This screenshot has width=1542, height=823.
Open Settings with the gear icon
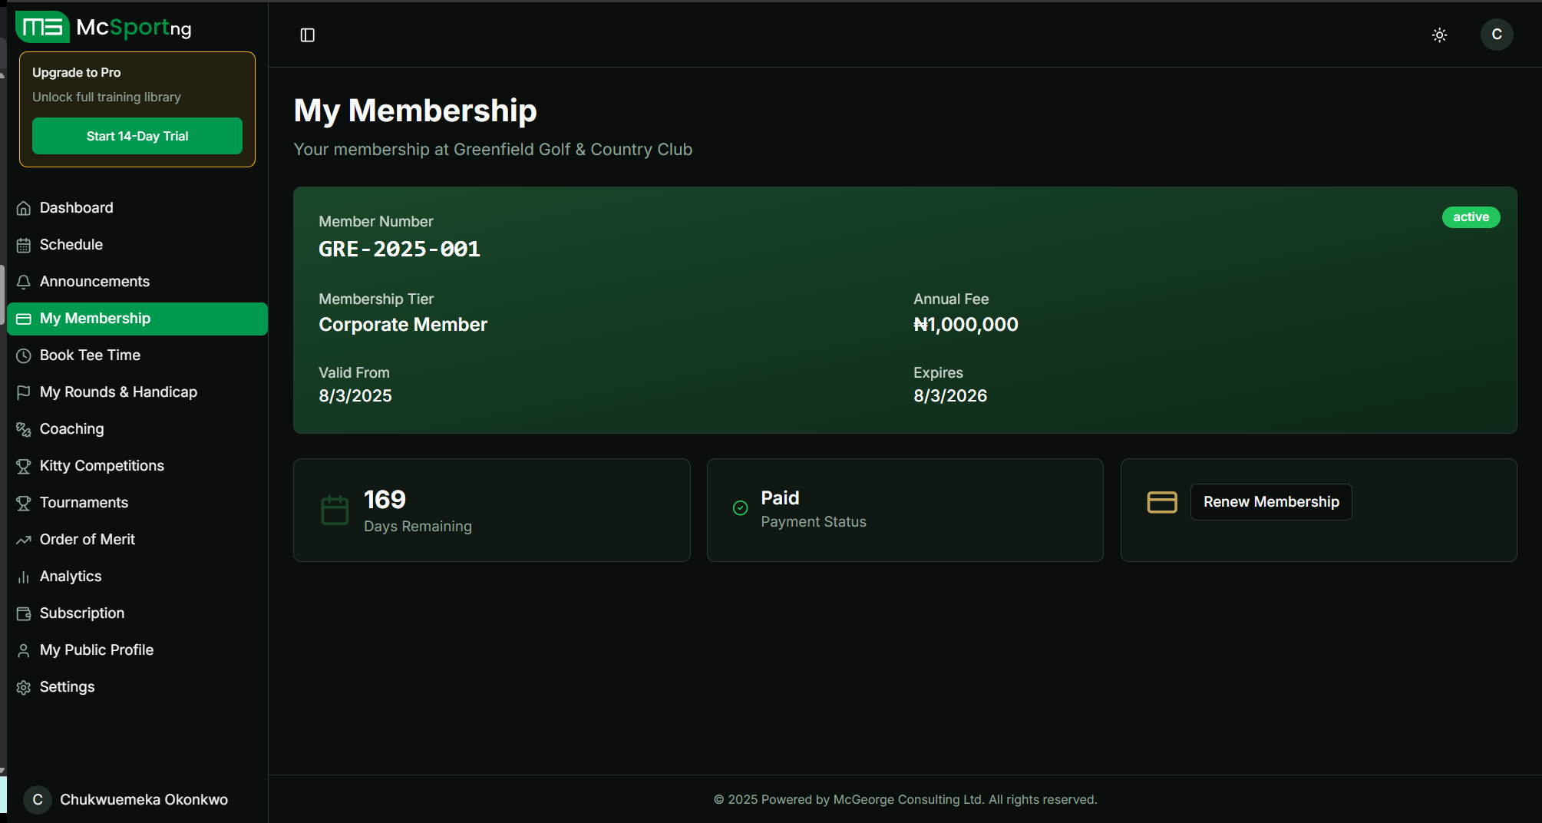(x=23, y=686)
